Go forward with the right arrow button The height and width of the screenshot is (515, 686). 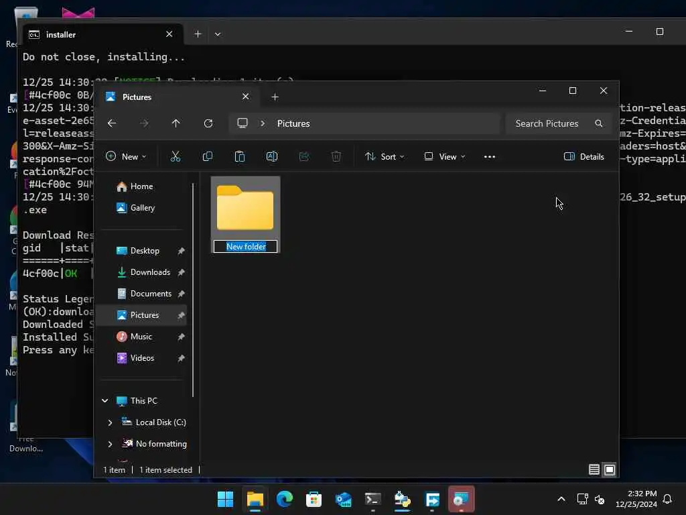(x=144, y=123)
